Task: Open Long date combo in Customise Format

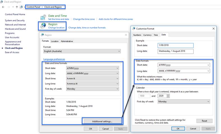Action: [x=184, y=71]
